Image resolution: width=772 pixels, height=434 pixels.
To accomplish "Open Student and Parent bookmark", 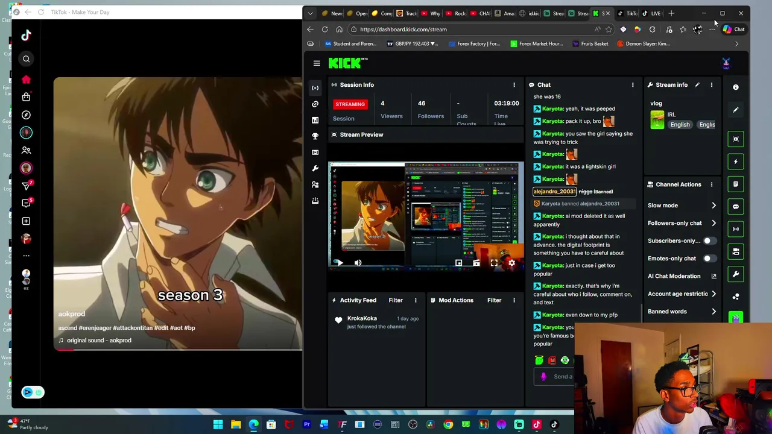I will coord(350,43).
